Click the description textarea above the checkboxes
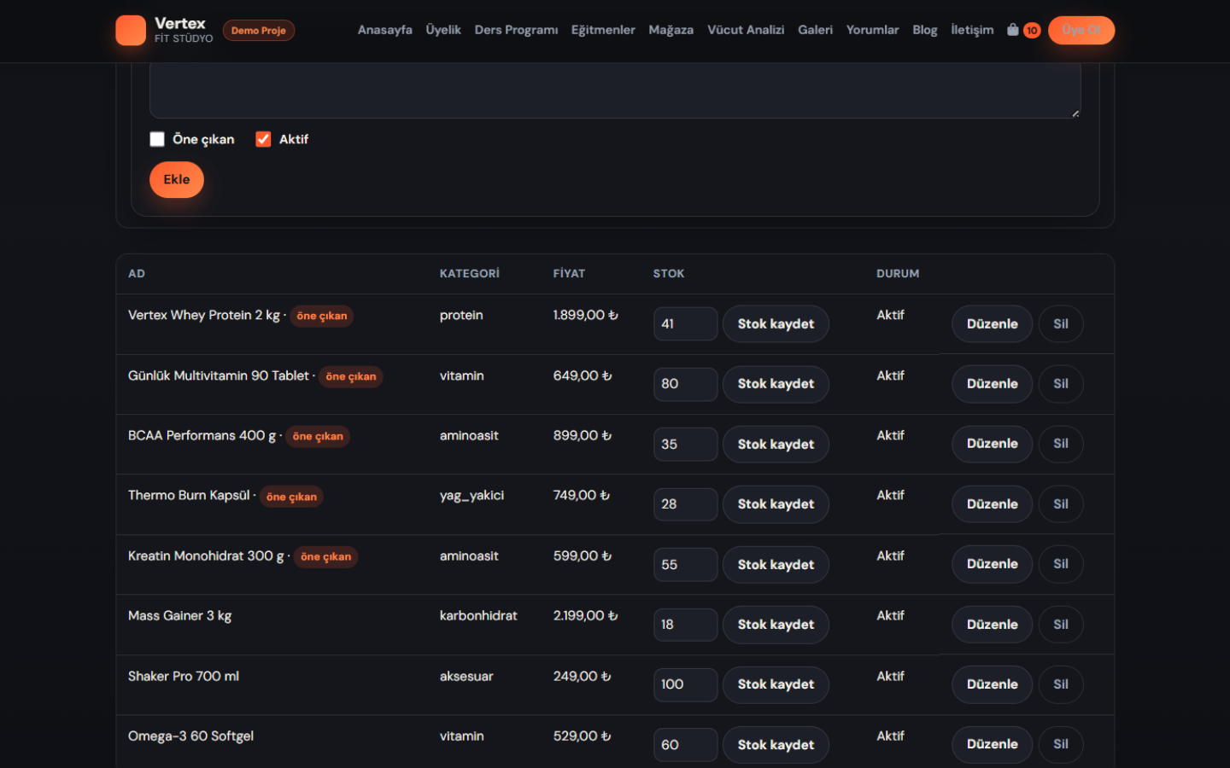1230x768 pixels. click(x=615, y=90)
